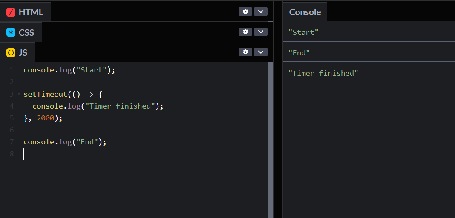The width and height of the screenshot is (455, 218).
Task: Open the JS editor settings gear
Action: (x=245, y=52)
